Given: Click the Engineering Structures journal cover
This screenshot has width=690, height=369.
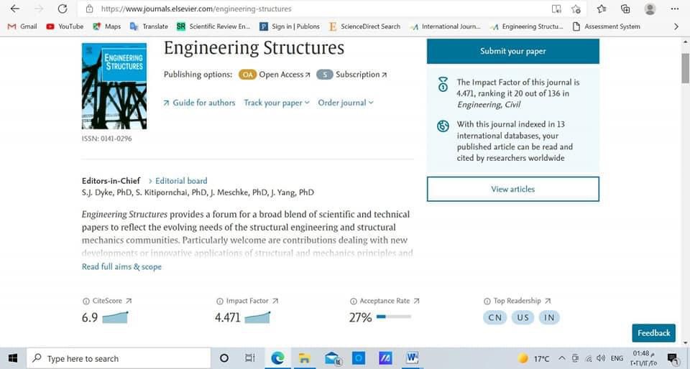Looking at the screenshot, I should tap(114, 85).
